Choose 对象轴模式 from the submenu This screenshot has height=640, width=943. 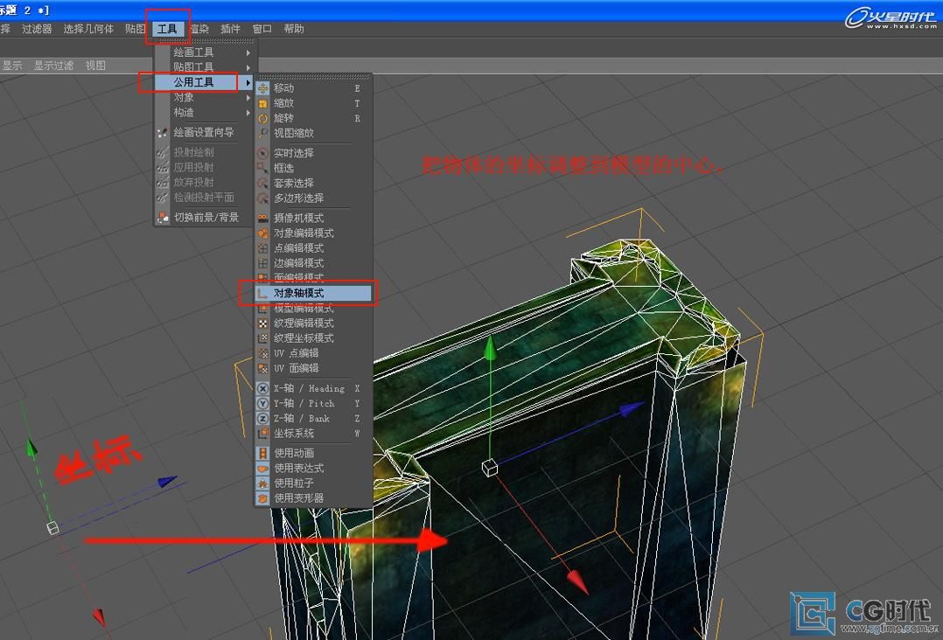[313, 293]
